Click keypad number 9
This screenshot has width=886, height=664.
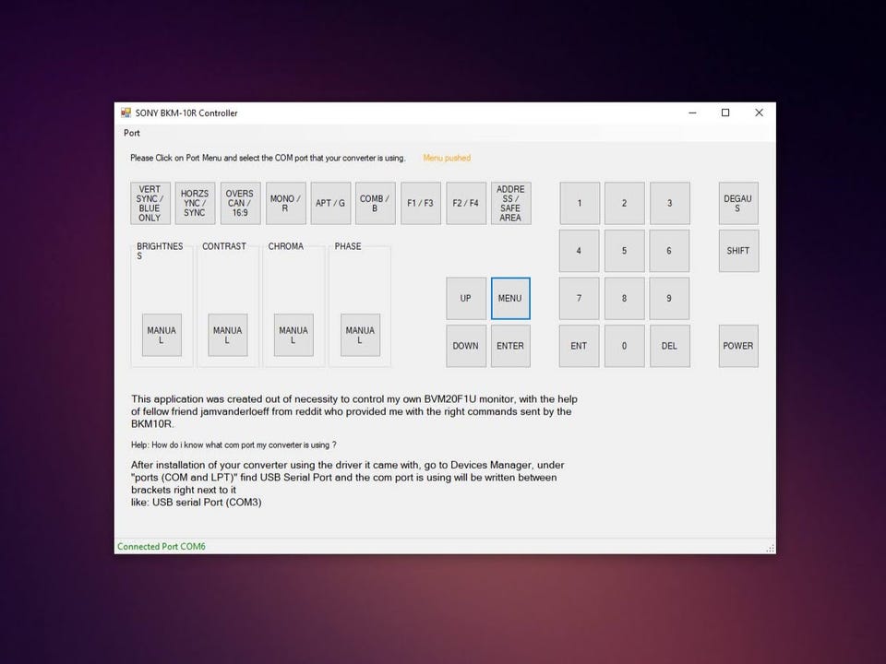click(x=669, y=298)
